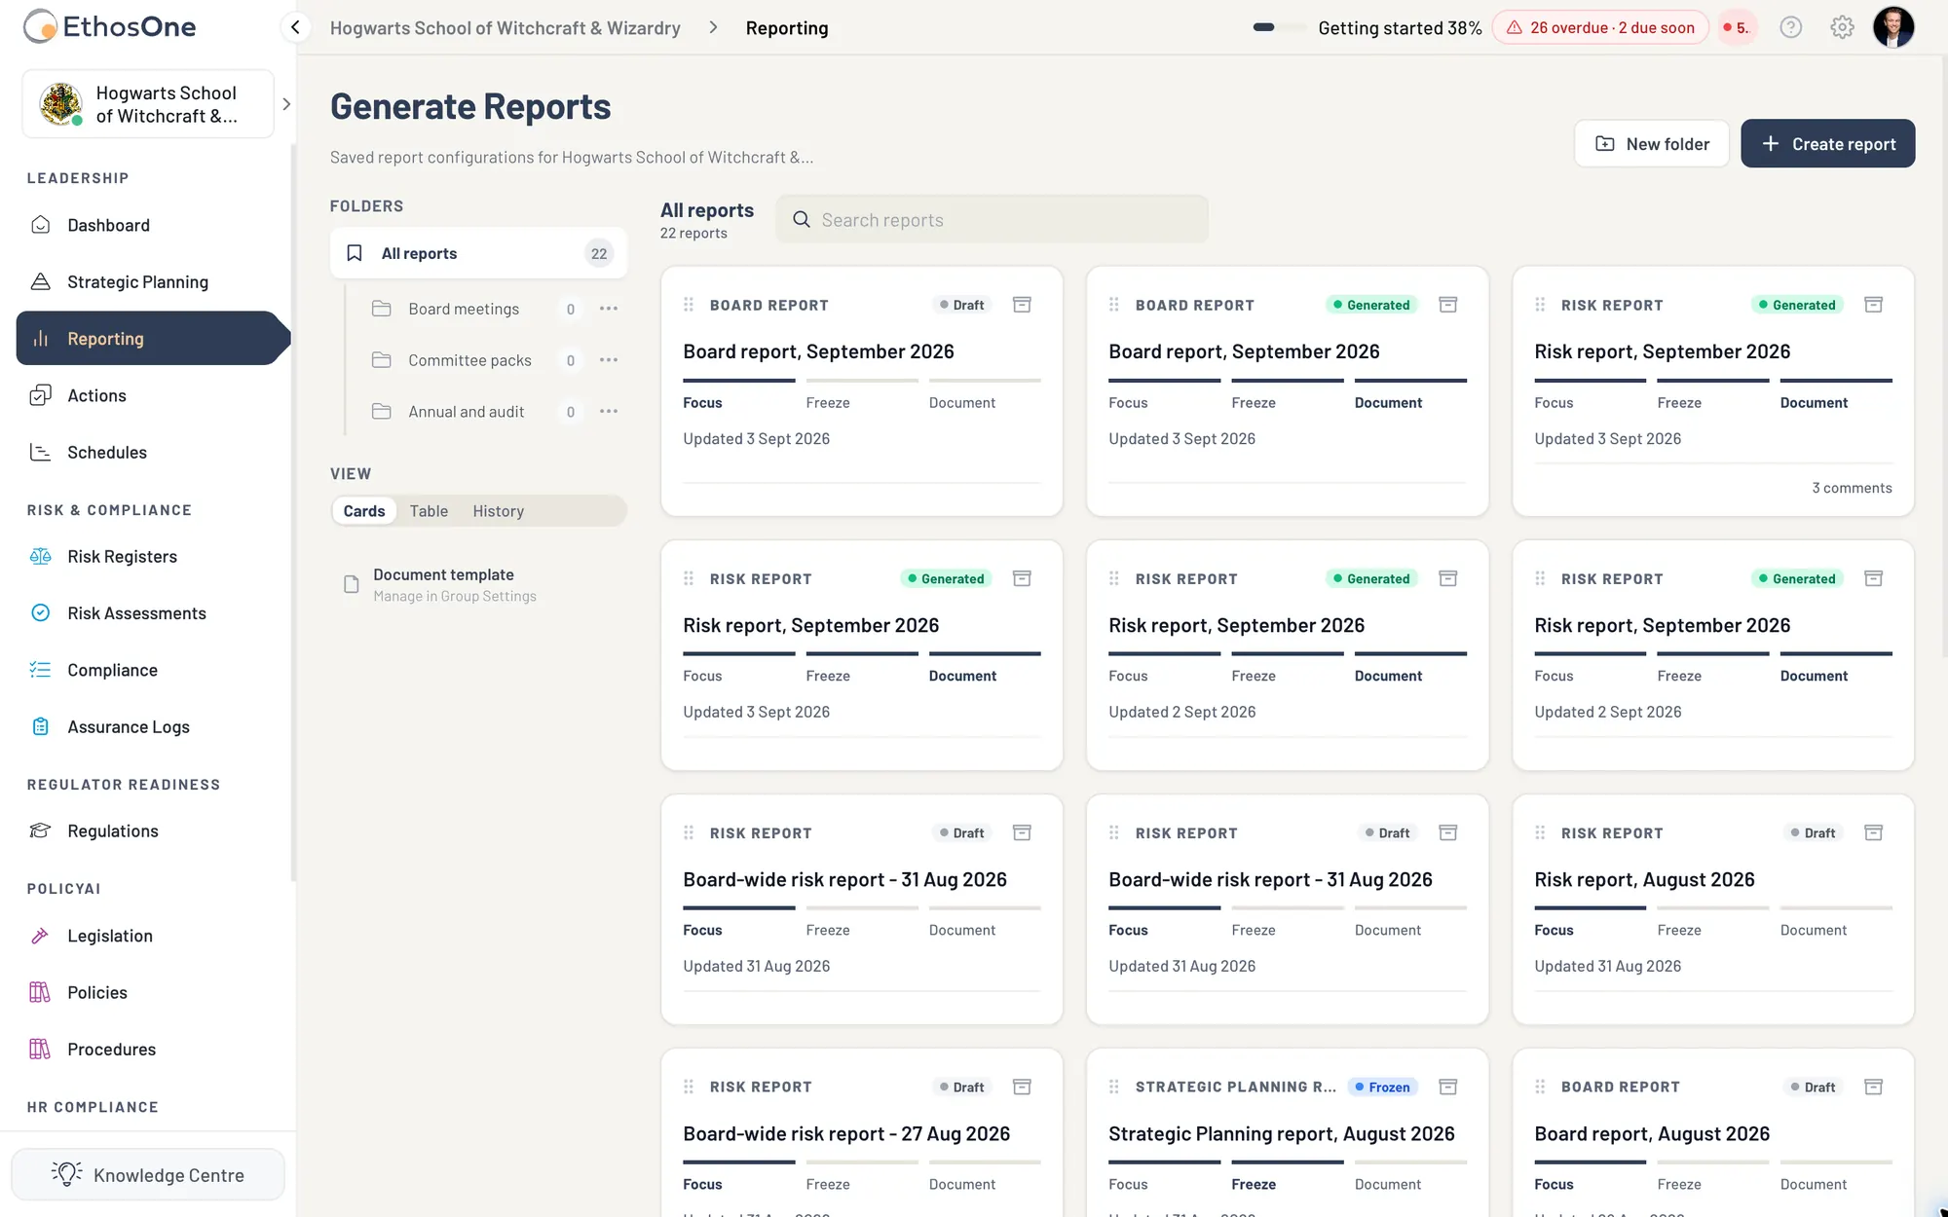Open options menu for Committee packs folder
The height and width of the screenshot is (1217, 1948).
[609, 360]
